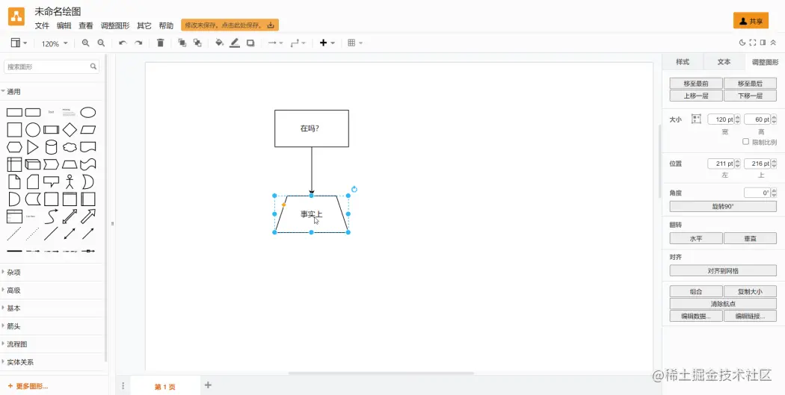Collapse the toolbar with double chevron icon
Screen dimensions: 785x395
(x=774, y=43)
